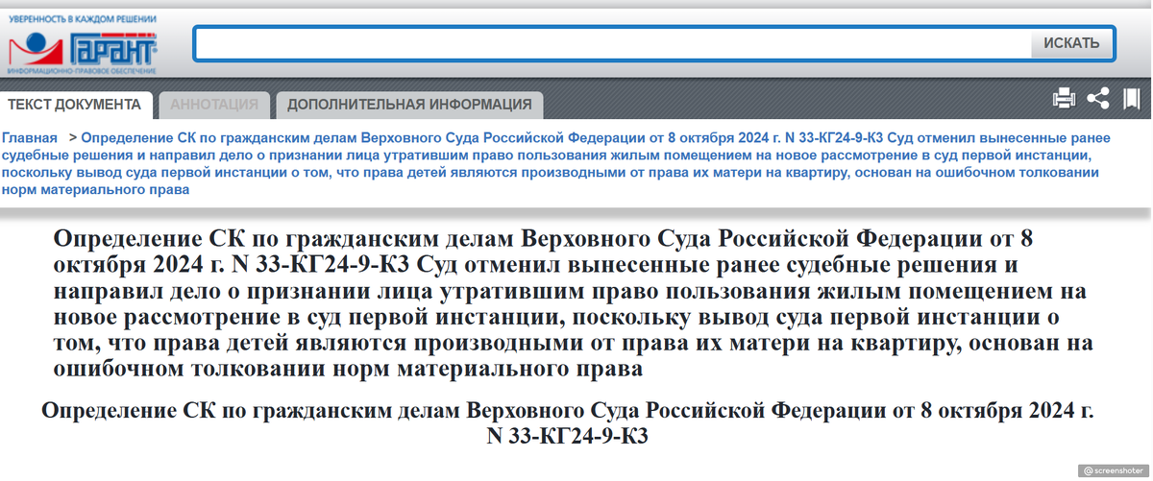This screenshot has height=481, width=1153.
Task: Open the ТЕКСТ ДОКУМЕНТА tab
Action: (75, 105)
